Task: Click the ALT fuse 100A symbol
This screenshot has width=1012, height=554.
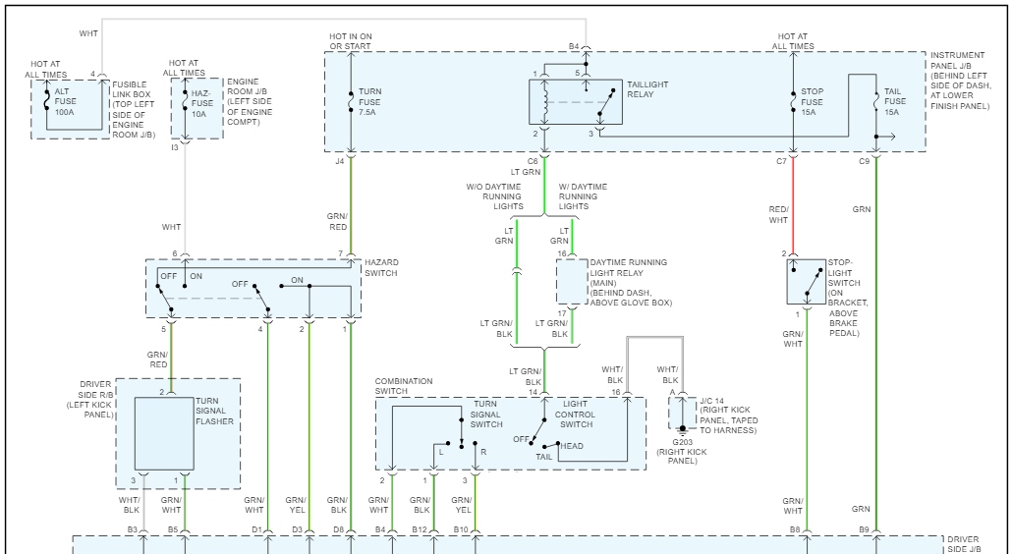Action: tap(46, 101)
